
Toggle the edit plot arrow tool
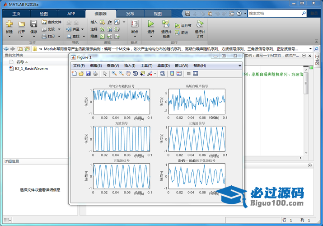(x=105, y=74)
